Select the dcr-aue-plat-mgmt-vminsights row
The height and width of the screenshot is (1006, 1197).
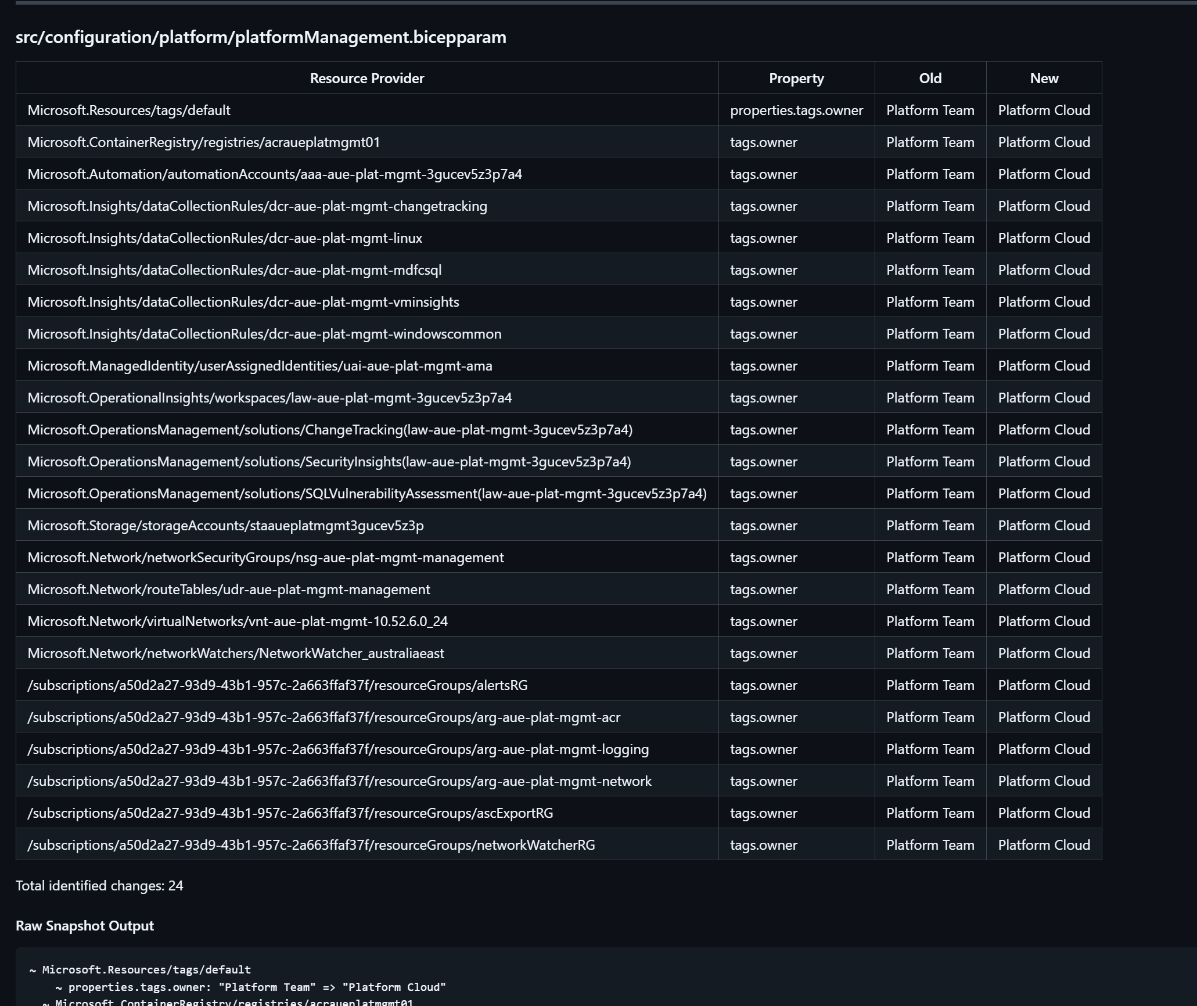click(x=243, y=301)
